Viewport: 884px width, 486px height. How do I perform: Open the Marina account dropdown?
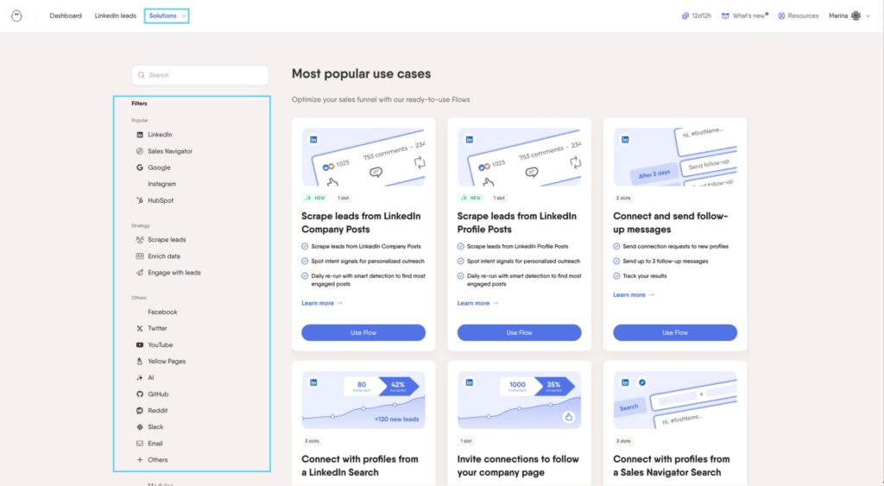tap(849, 16)
